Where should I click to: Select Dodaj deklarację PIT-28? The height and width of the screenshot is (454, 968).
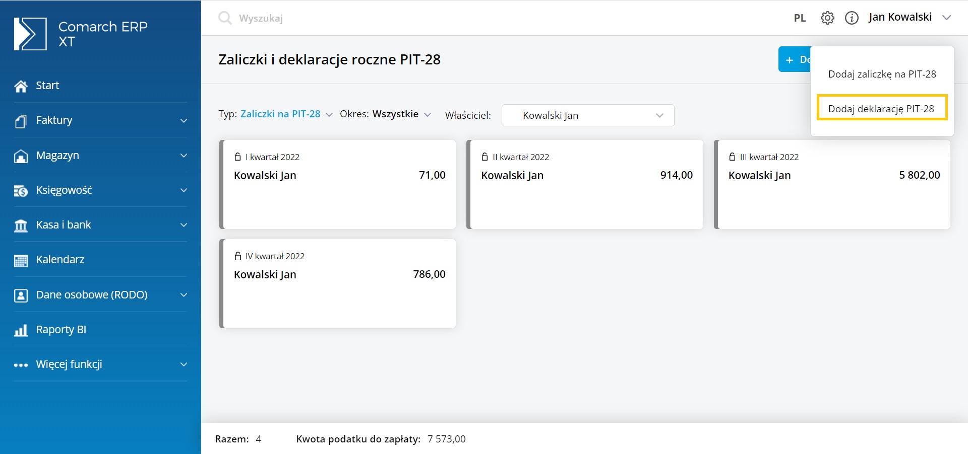[881, 109]
